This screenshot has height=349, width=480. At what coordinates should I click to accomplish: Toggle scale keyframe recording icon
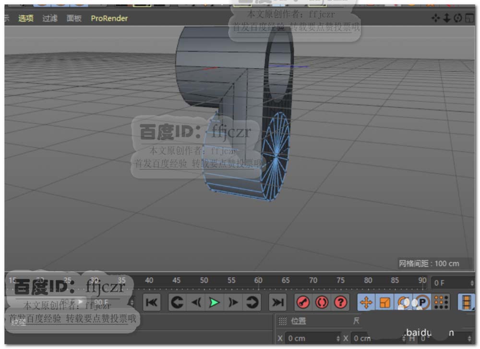point(385,302)
